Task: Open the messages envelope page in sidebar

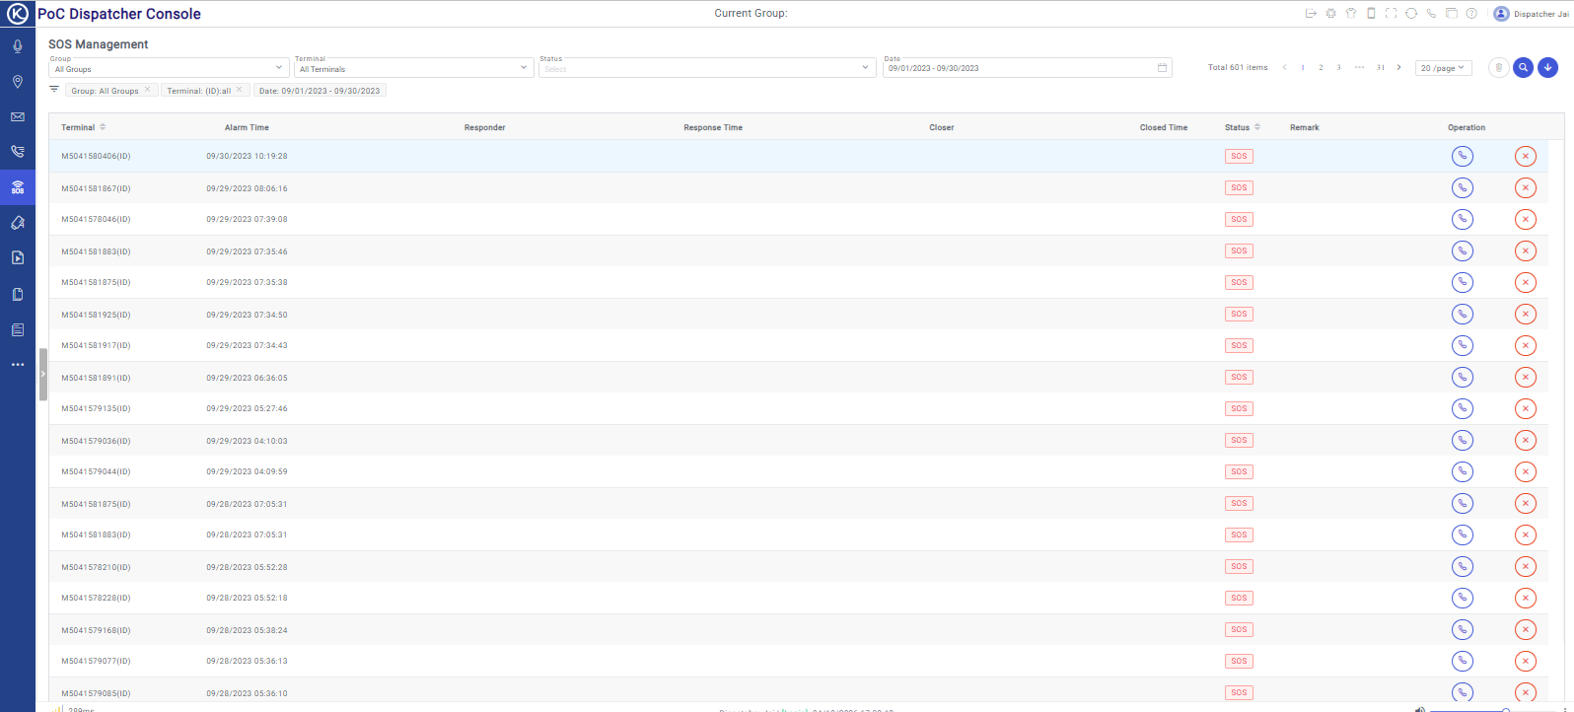Action: click(x=18, y=117)
